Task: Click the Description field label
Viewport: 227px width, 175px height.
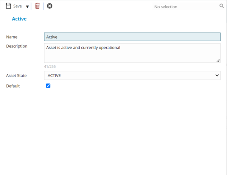Action: (17, 46)
